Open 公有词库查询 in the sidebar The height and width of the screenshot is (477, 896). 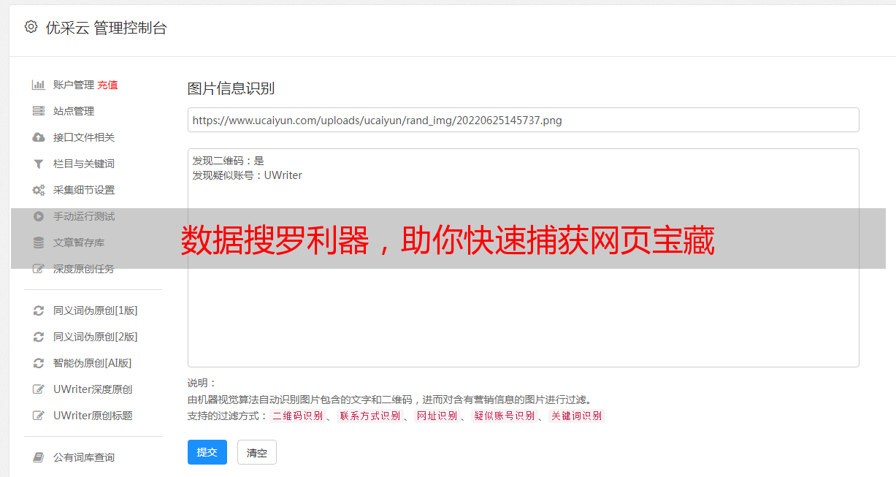click(84, 457)
